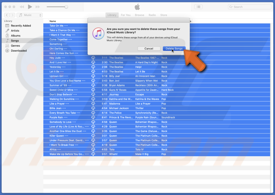Click cloud icon for Purple Rain
The height and width of the screenshot is (195, 275).
[93, 117]
